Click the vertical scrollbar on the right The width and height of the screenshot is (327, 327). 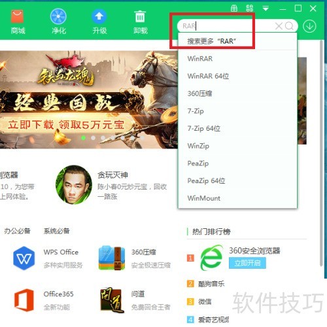(321, 152)
